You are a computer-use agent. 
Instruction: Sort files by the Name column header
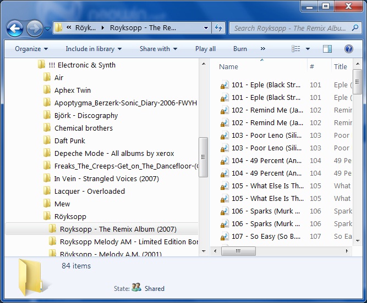[229, 67]
